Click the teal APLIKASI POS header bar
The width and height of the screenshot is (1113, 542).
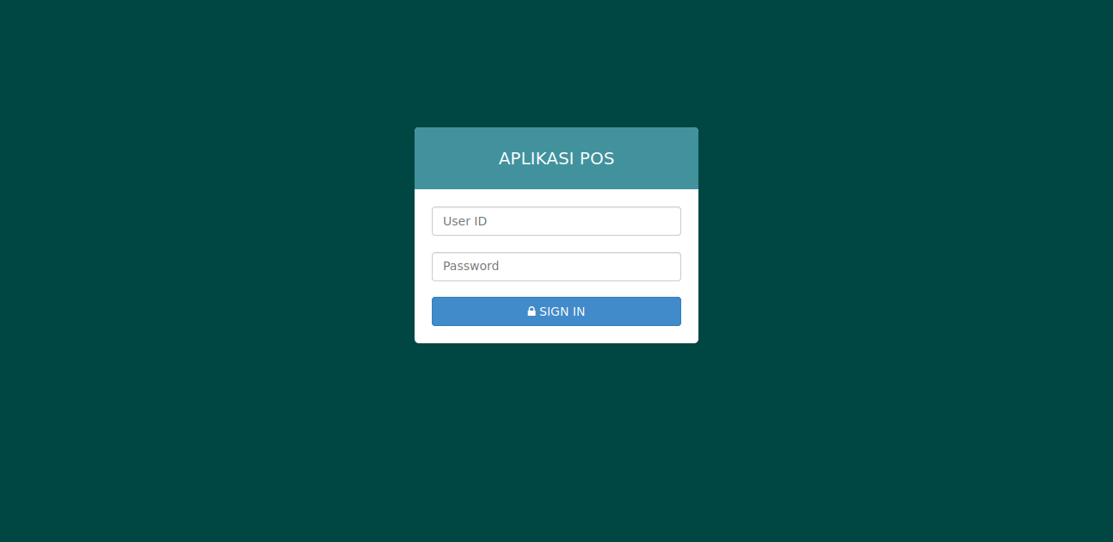click(x=556, y=158)
